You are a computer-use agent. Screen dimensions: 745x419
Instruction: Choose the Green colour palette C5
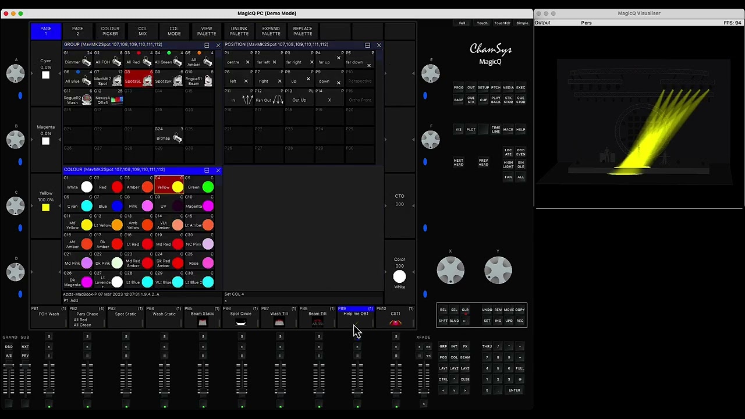(199, 186)
